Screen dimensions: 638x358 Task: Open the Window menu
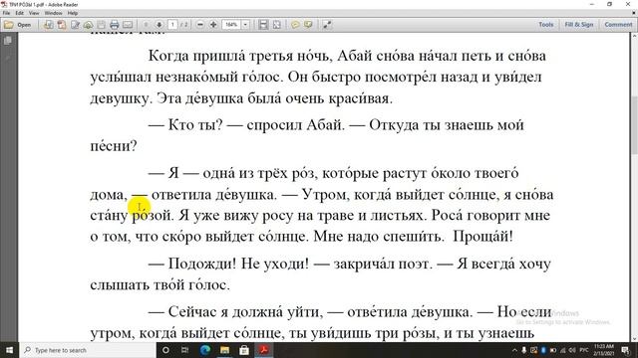point(53,13)
